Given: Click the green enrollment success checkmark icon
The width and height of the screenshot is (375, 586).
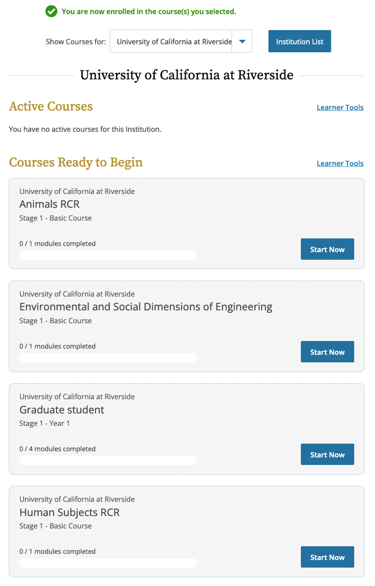Looking at the screenshot, I should (51, 11).
